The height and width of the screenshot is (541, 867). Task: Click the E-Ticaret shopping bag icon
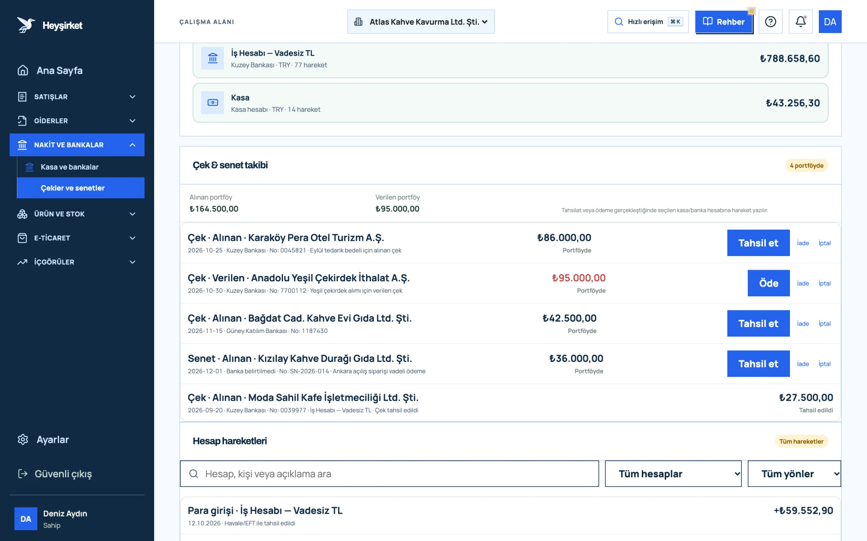click(x=22, y=238)
